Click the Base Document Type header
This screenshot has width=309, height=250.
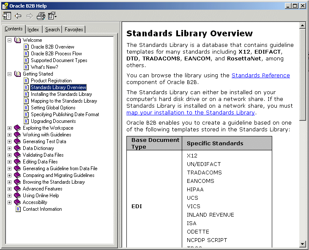155,143
